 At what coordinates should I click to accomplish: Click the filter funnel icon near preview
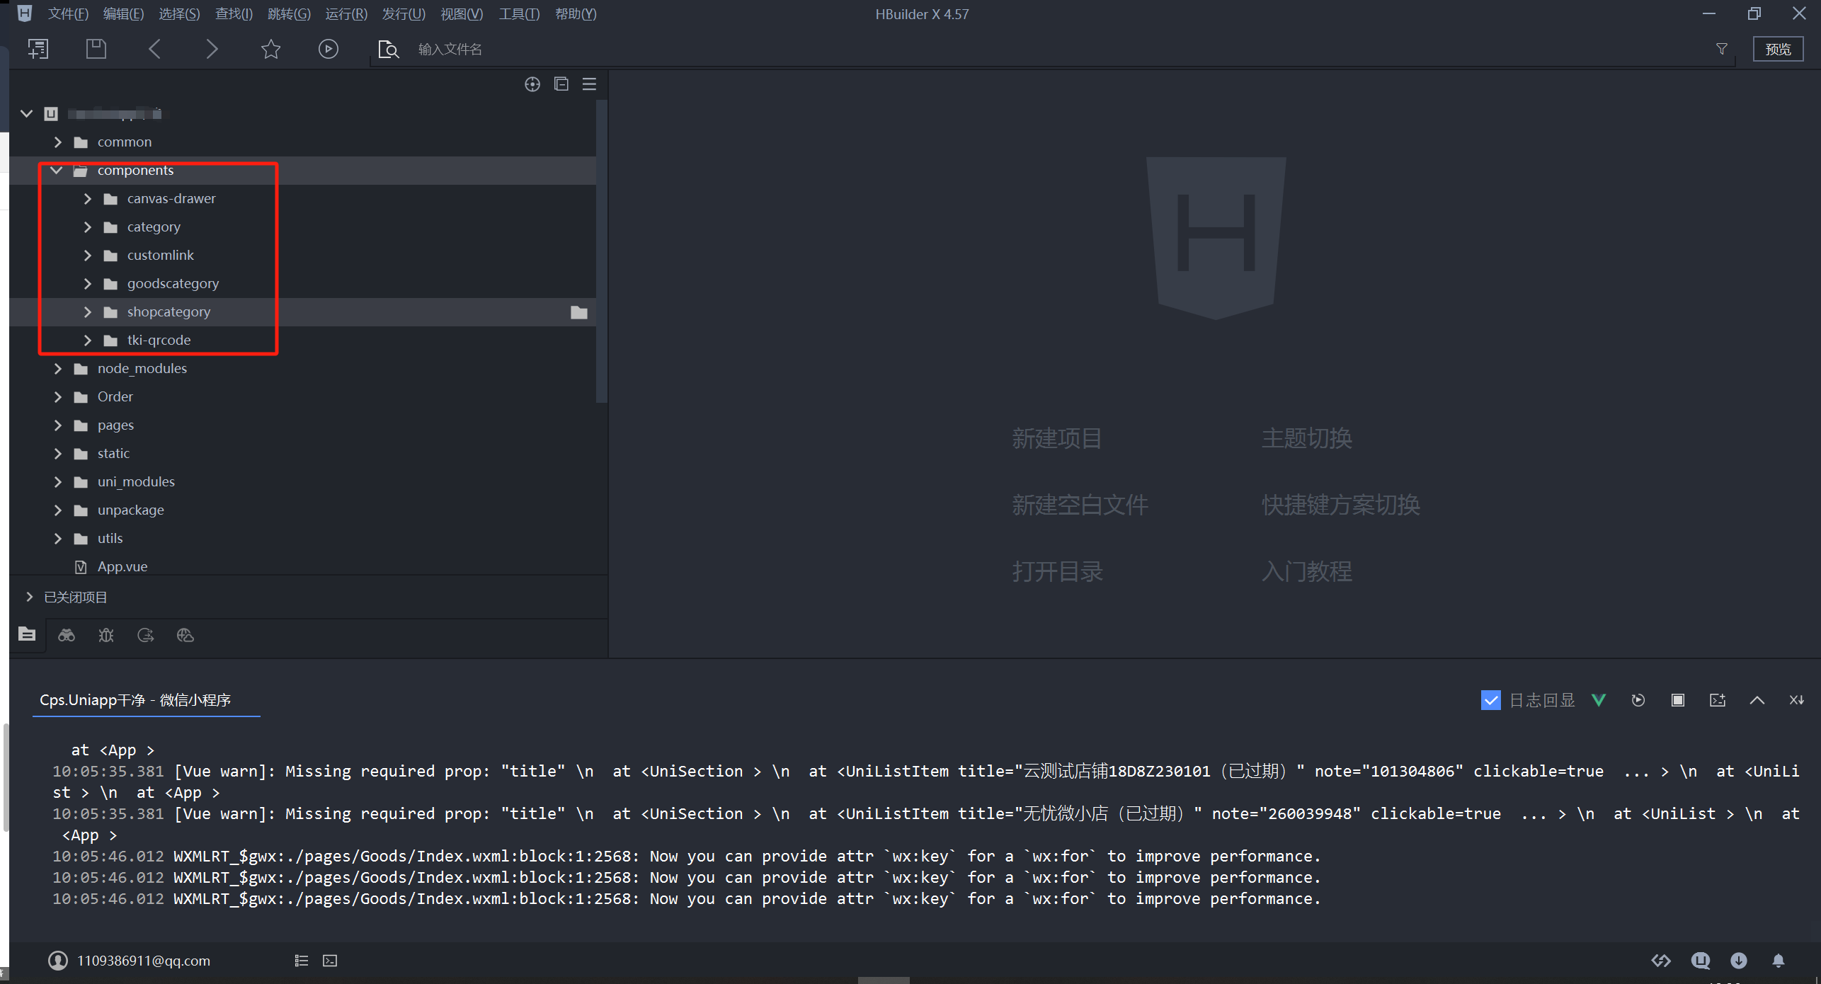[x=1722, y=49]
